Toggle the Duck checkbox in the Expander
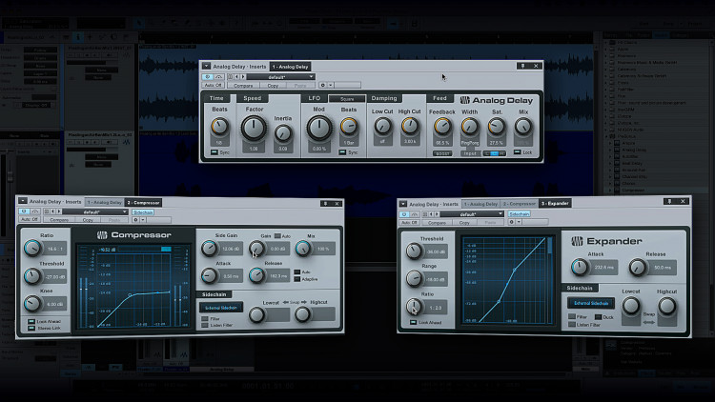This screenshot has height=402, width=715. (599, 317)
